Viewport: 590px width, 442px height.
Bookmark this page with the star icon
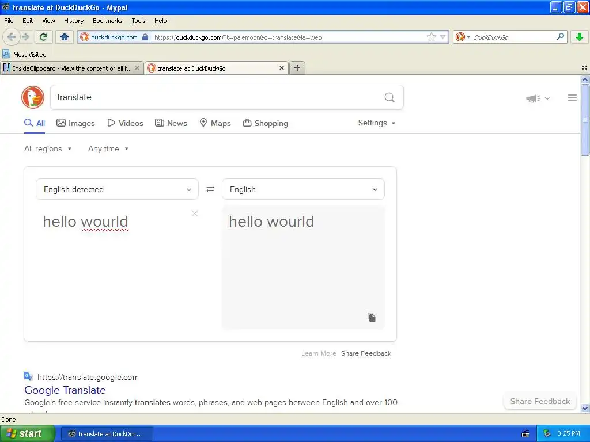tap(431, 37)
